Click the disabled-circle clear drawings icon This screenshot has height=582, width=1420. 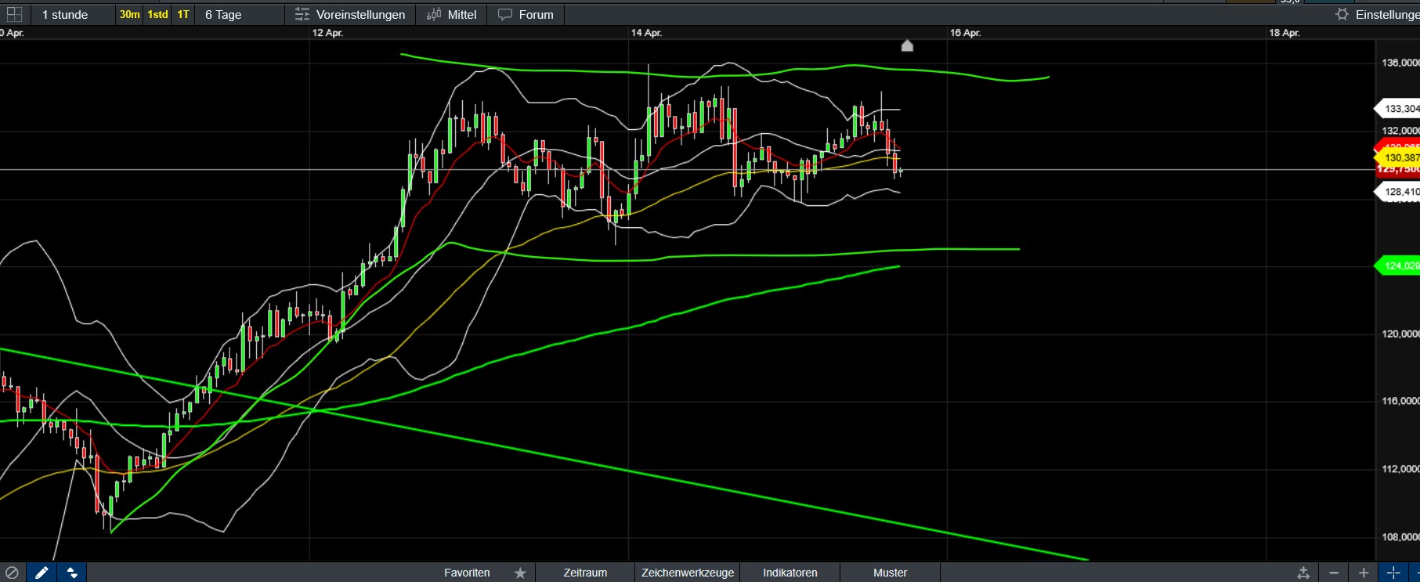[x=12, y=573]
